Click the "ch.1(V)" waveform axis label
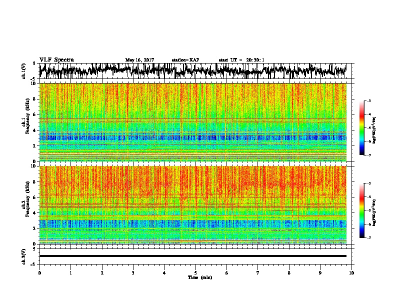Screen dimensions: 396x306 24,71
